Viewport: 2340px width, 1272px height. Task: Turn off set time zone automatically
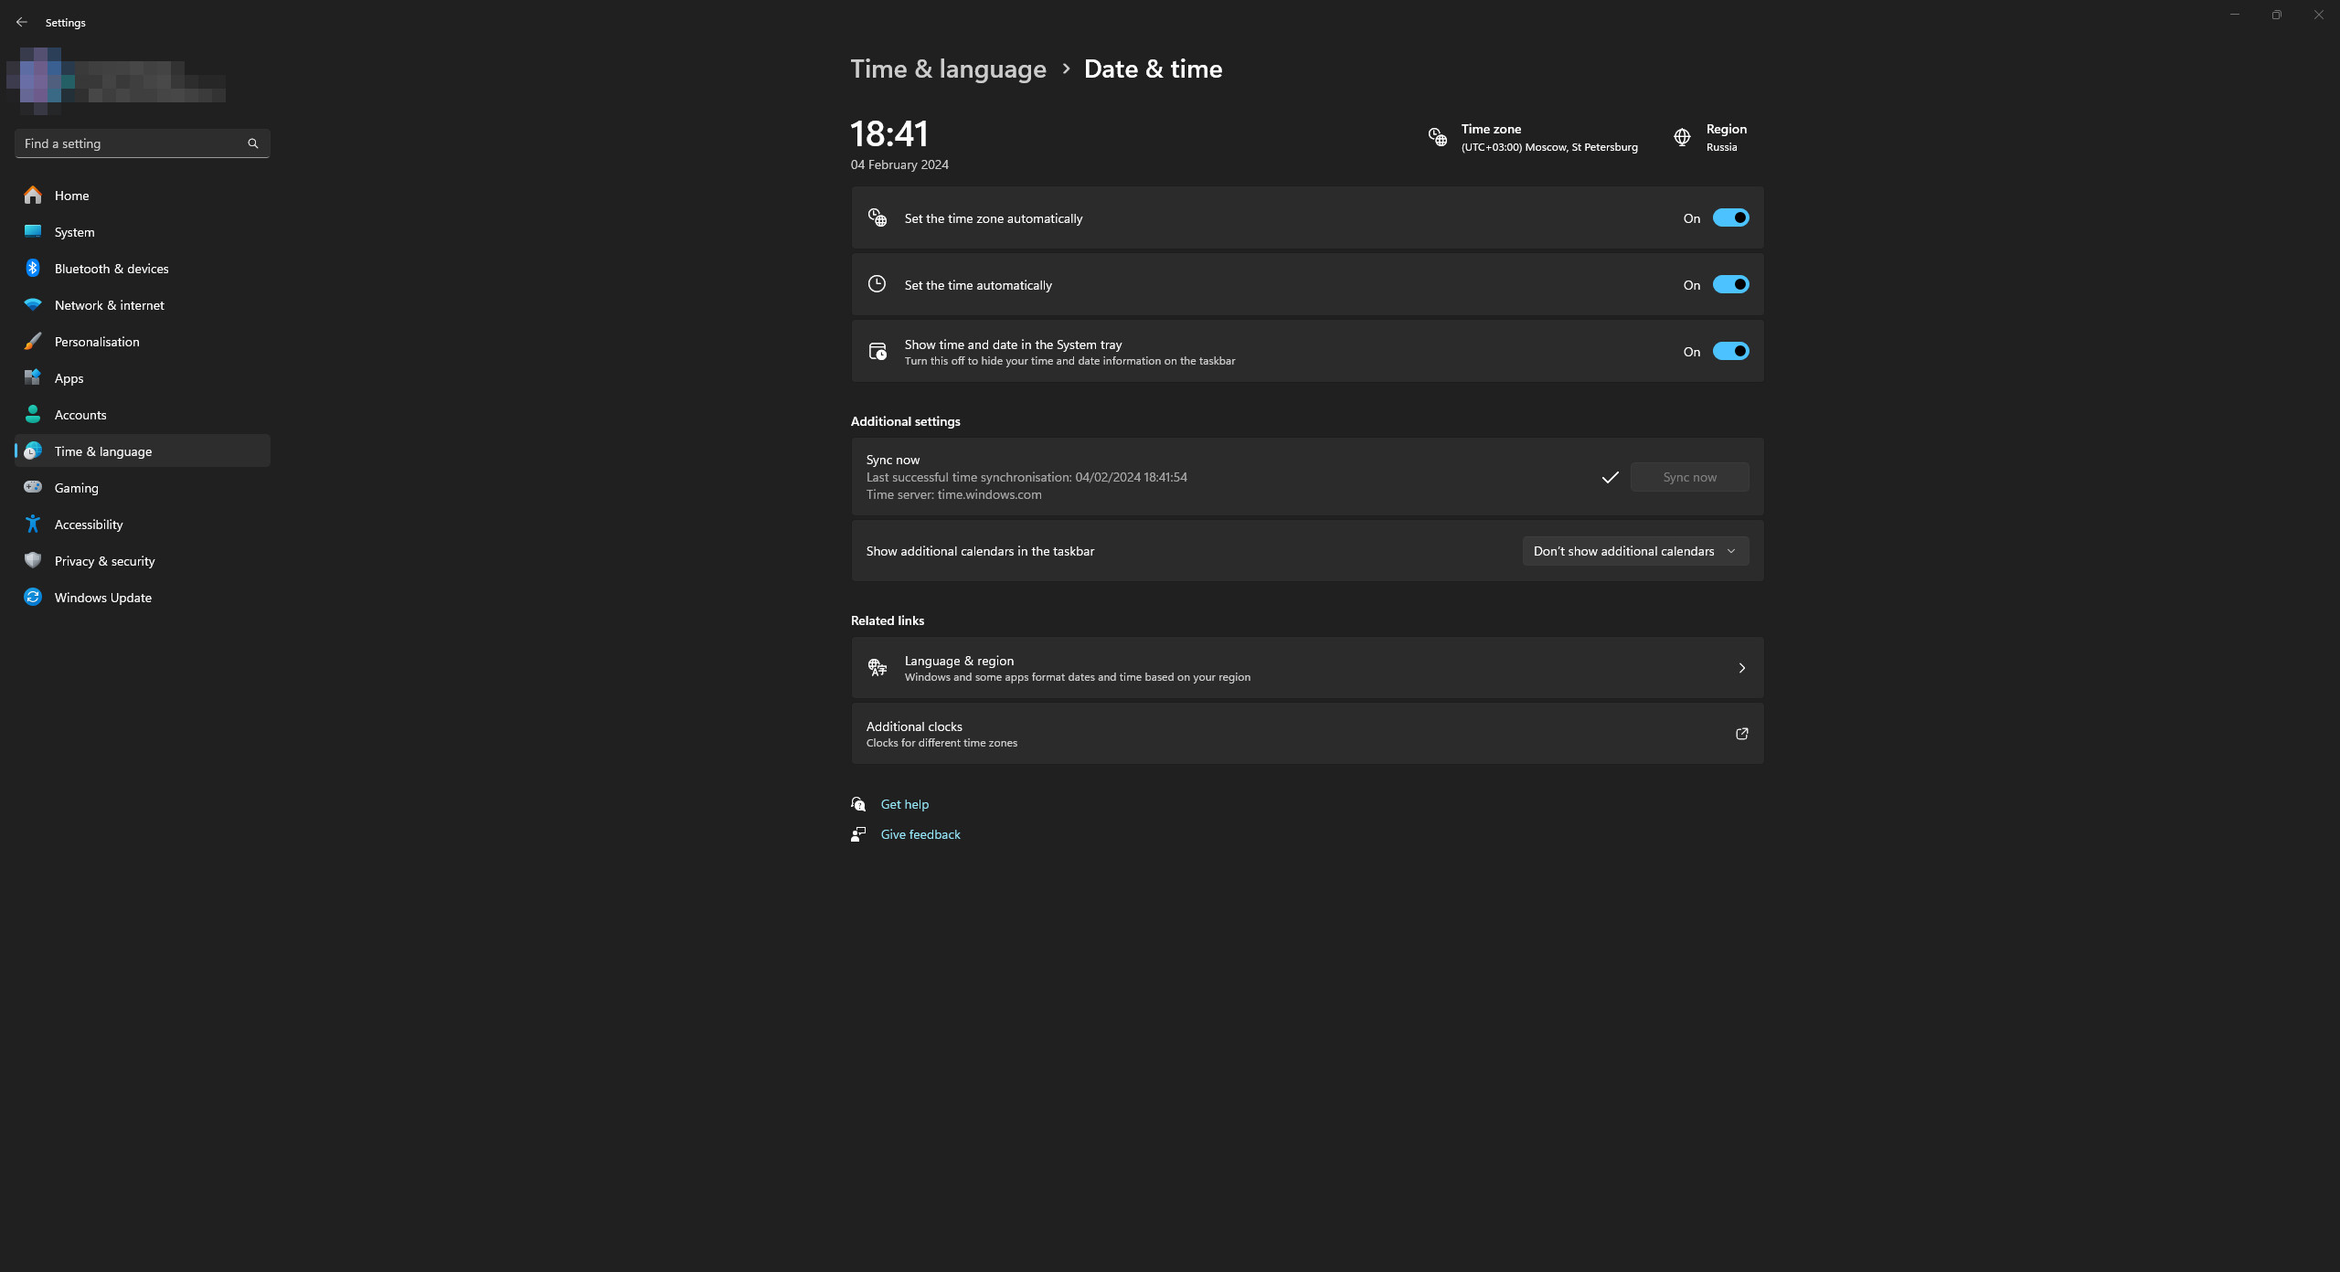pyautogui.click(x=1730, y=217)
